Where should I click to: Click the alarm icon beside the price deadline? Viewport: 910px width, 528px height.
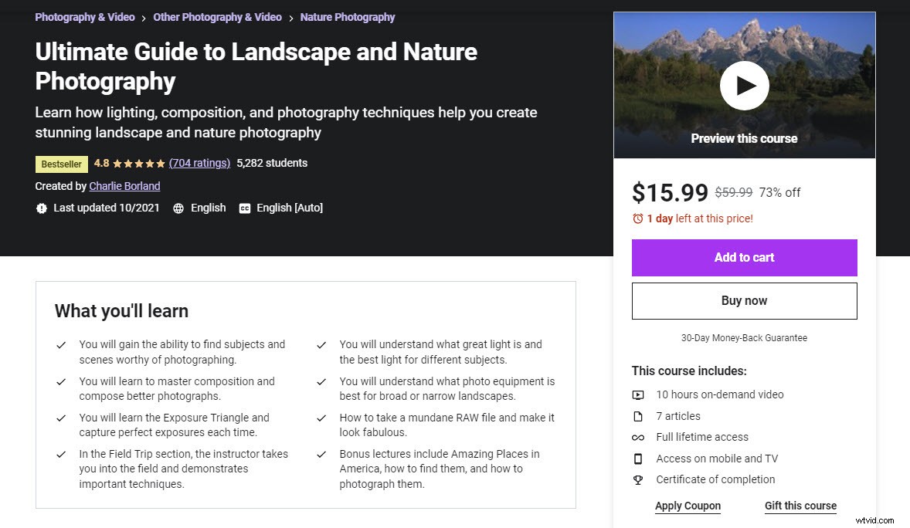(x=639, y=218)
